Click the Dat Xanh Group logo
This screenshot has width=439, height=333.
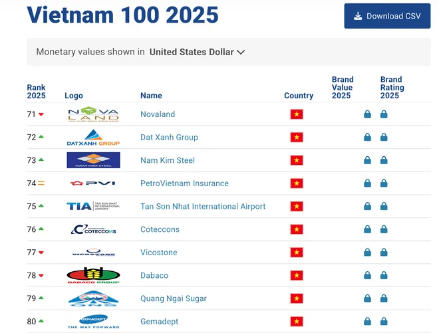click(x=93, y=138)
